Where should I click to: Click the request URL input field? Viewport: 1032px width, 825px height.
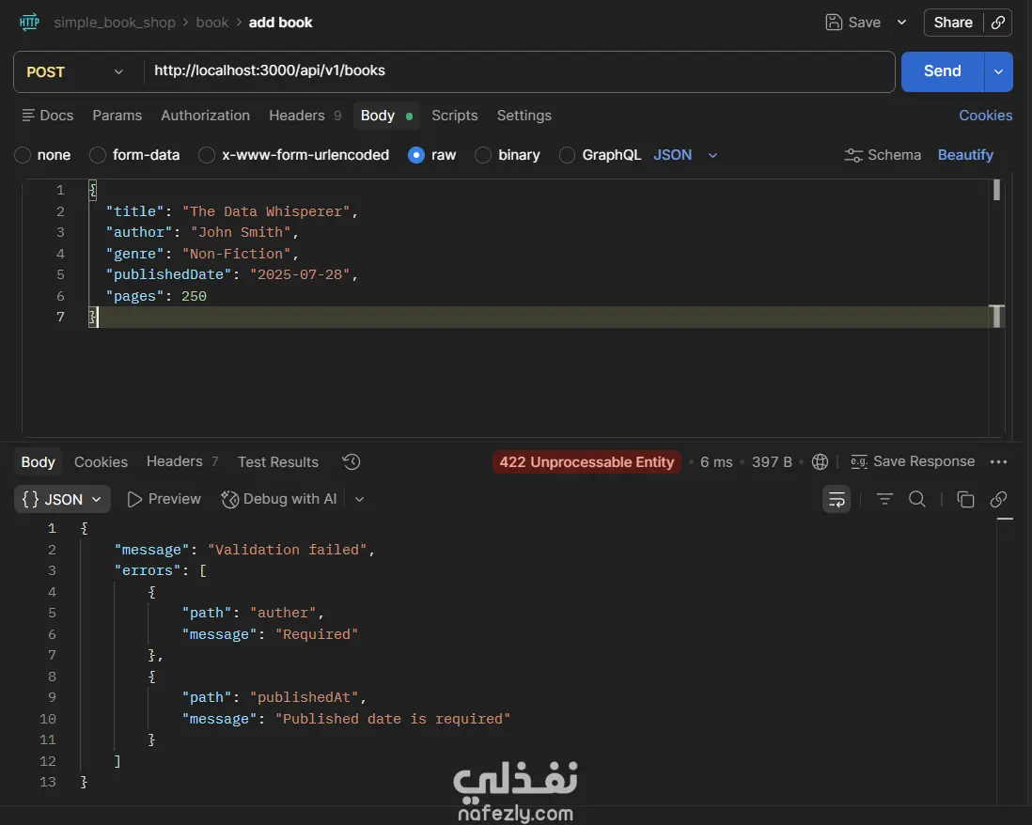click(517, 71)
